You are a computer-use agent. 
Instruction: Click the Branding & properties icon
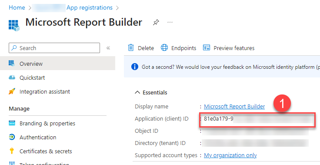click(12, 123)
